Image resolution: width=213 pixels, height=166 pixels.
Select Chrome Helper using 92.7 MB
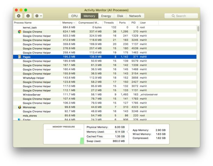coord(105,111)
